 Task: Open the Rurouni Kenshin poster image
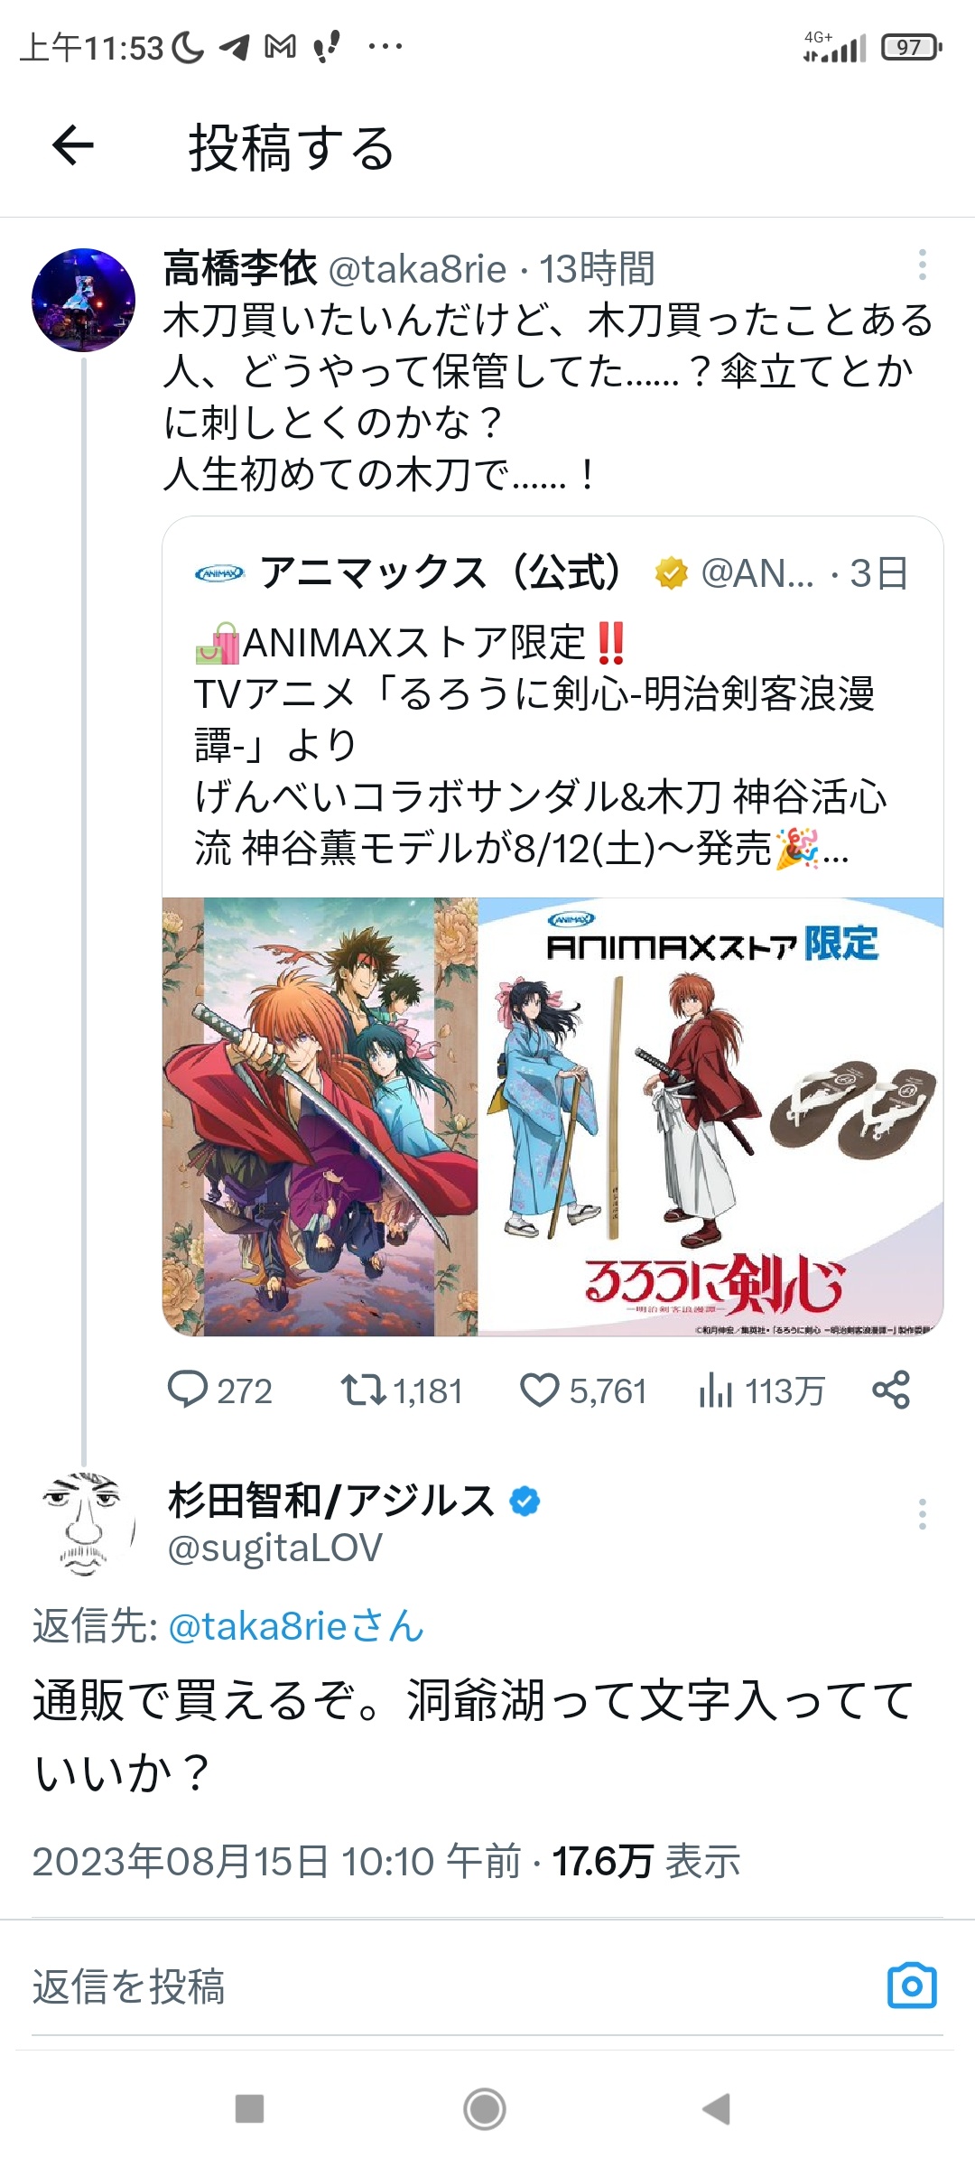click(x=320, y=1116)
